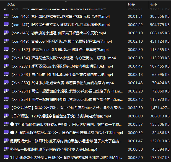Image resolution: width=171 pixels, height=162 pixels.
Task: Sort files by the 名称 column header
Action: 11,5
